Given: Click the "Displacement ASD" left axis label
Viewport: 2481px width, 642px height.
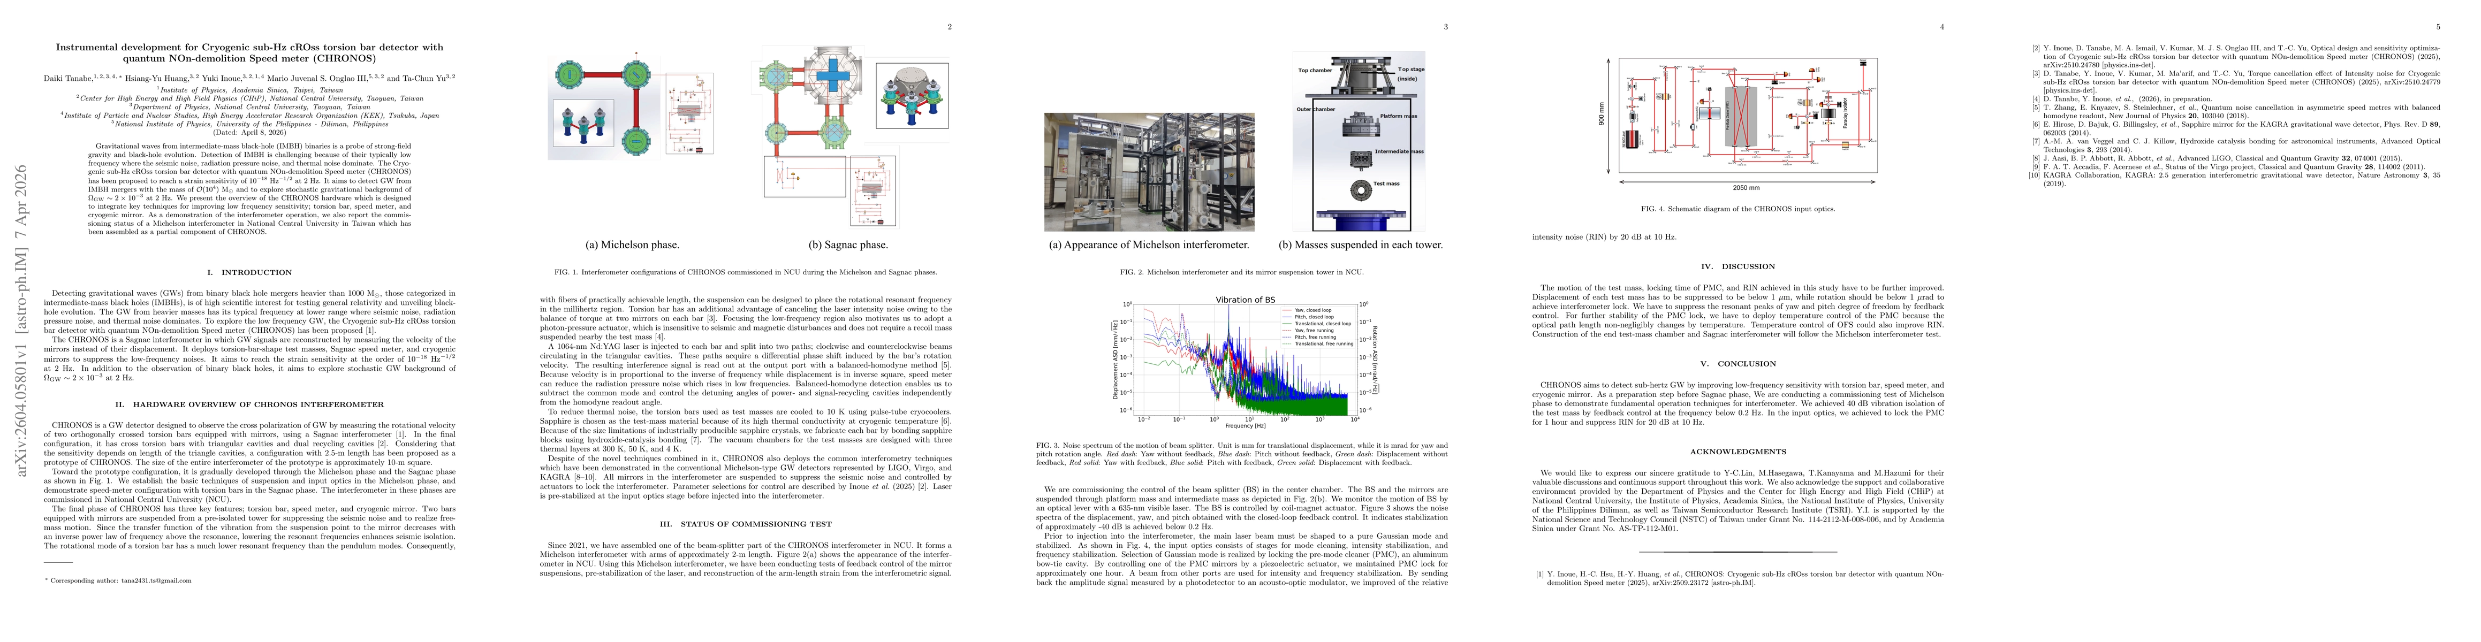Looking at the screenshot, I should 1116,359.
